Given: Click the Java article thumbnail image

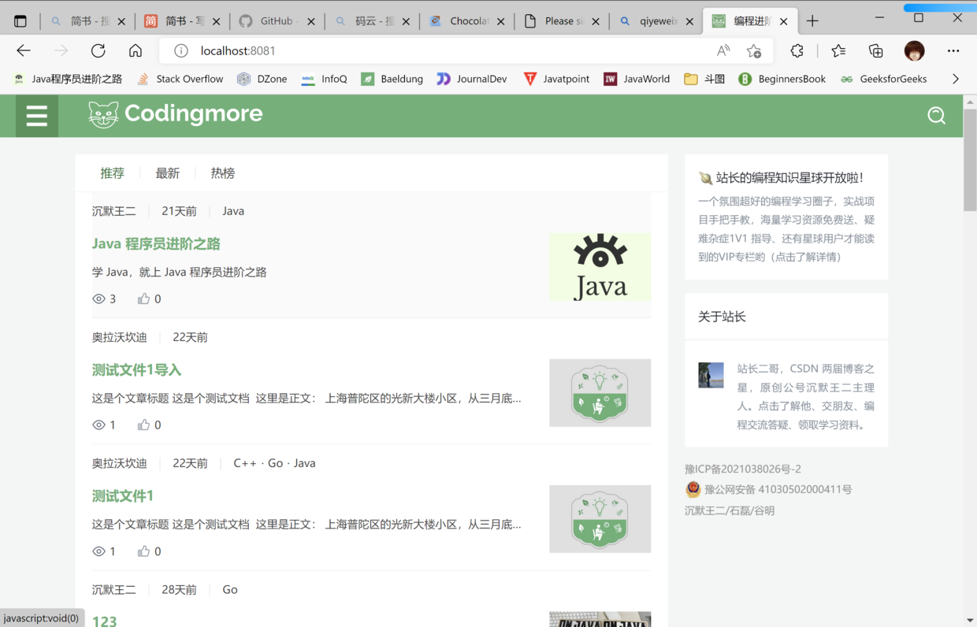Looking at the screenshot, I should point(600,267).
